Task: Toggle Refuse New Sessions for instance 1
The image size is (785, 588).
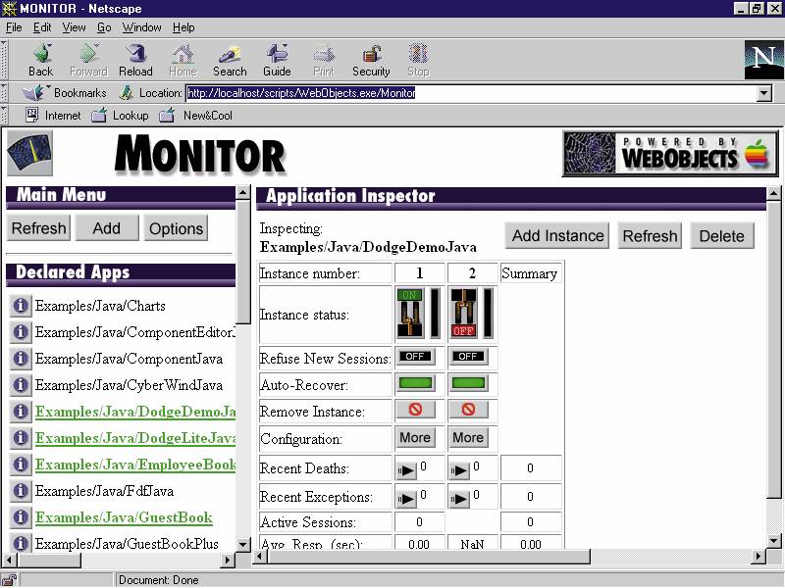Action: click(x=415, y=357)
